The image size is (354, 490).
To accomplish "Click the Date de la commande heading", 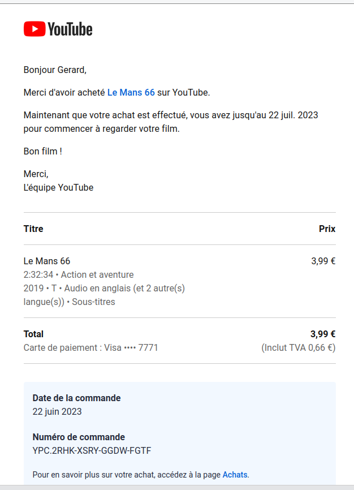I will (76, 398).
